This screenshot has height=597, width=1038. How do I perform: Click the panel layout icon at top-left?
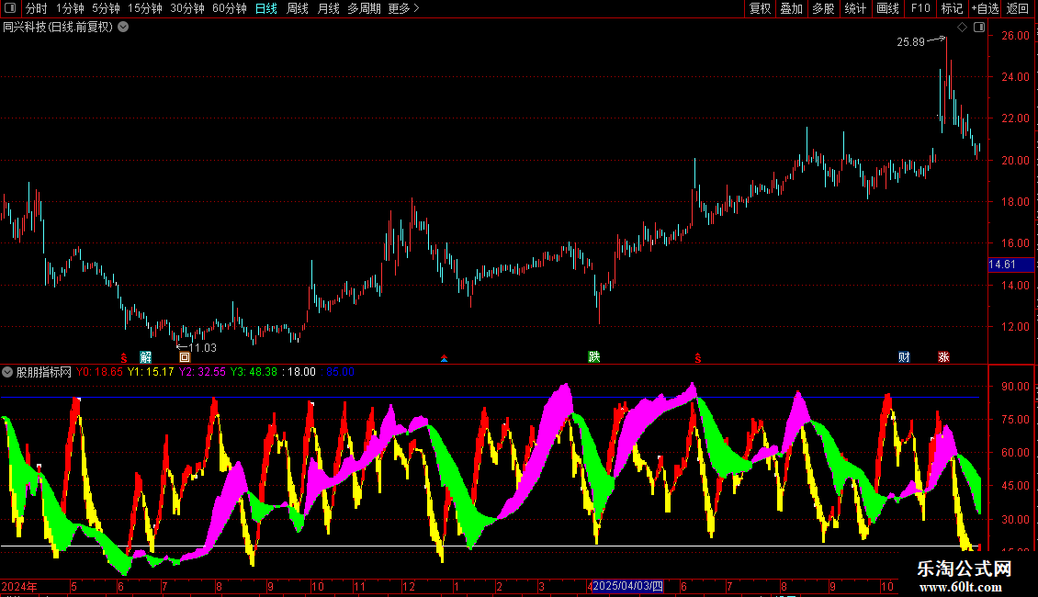click(10, 8)
